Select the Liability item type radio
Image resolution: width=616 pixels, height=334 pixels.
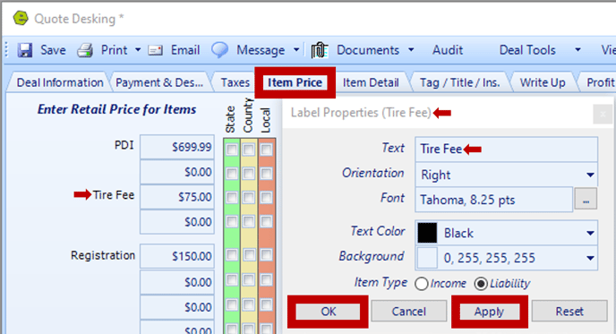tap(481, 284)
